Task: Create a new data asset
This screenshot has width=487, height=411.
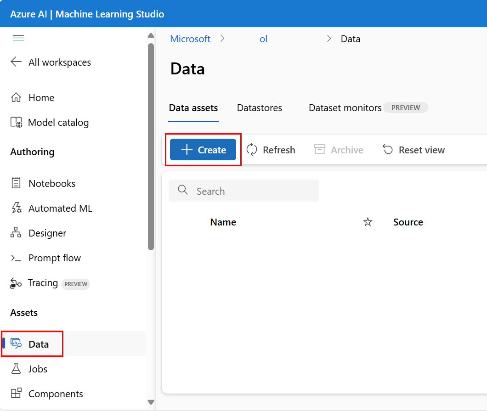Action: pos(203,150)
